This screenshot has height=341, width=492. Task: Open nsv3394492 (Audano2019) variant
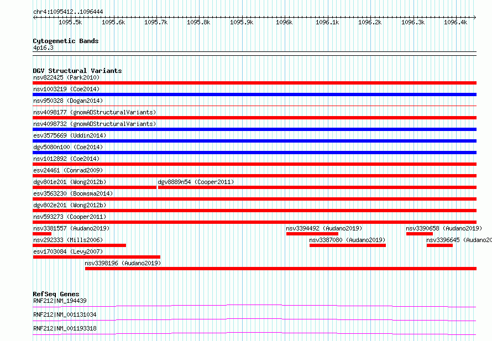point(324,228)
